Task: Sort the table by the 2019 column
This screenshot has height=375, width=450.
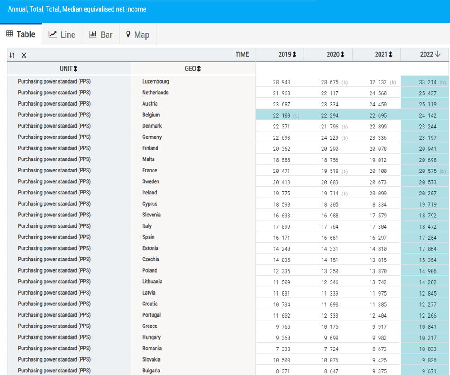Action: (x=294, y=54)
